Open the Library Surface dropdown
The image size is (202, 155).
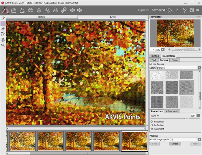coord(199,68)
